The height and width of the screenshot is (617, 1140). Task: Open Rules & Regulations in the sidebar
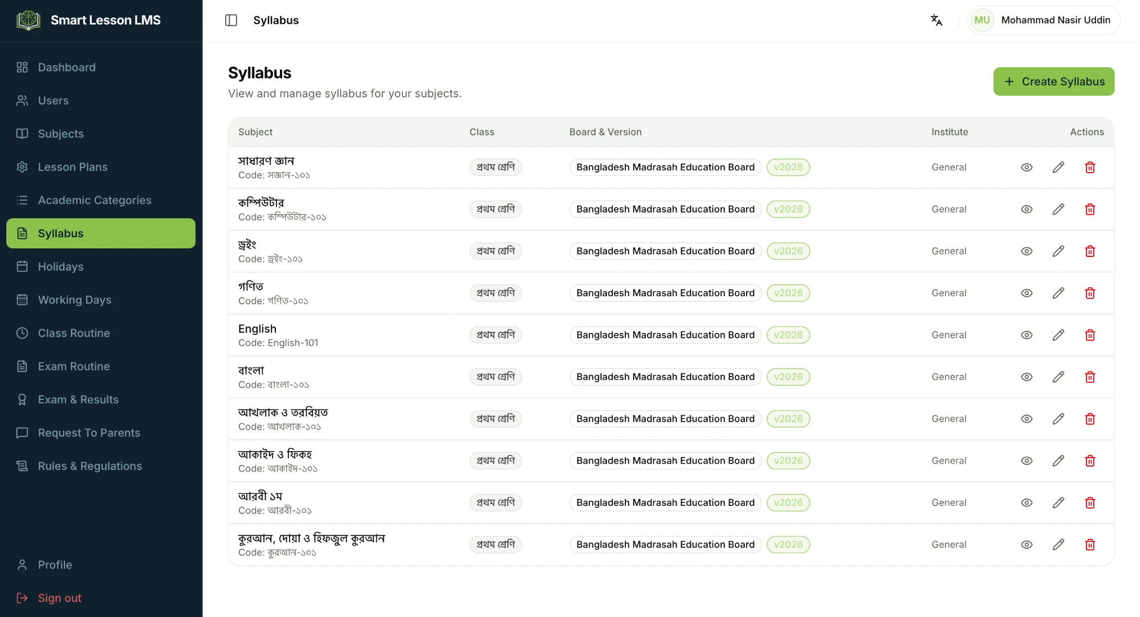point(101,466)
